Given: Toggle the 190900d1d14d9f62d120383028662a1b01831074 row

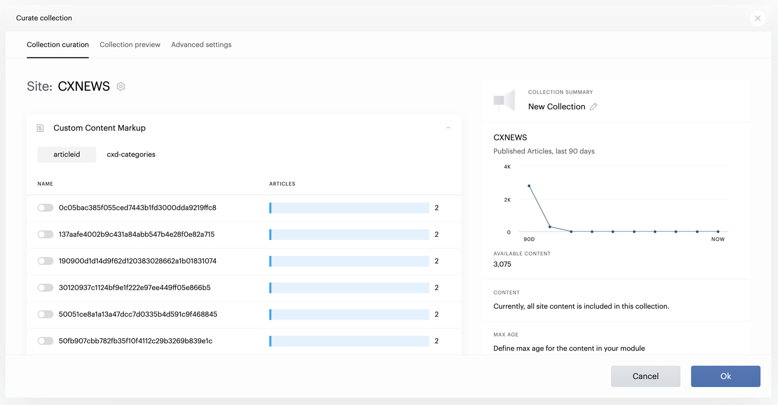Looking at the screenshot, I should [x=45, y=261].
